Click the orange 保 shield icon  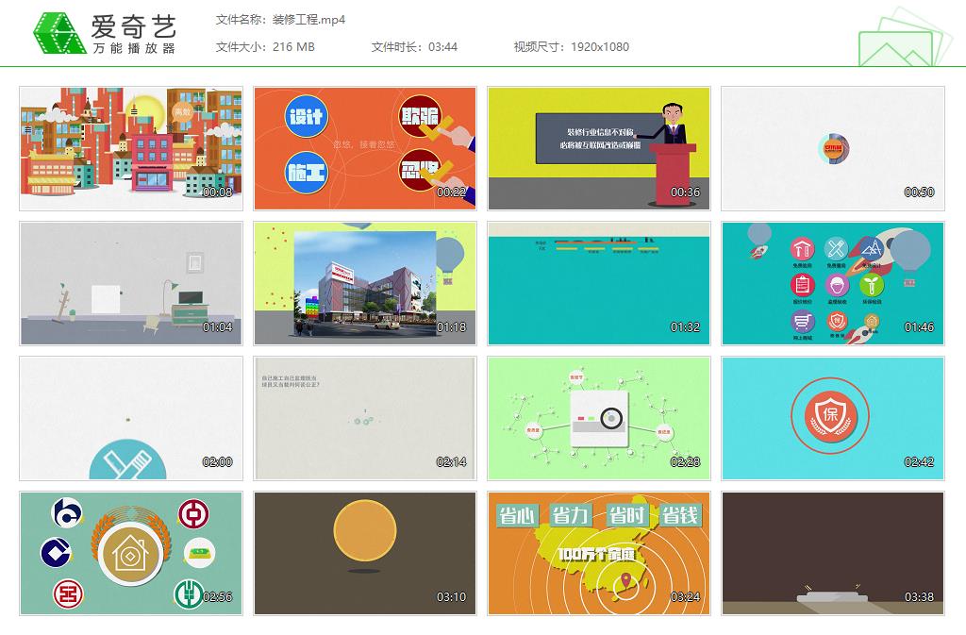[831, 417]
